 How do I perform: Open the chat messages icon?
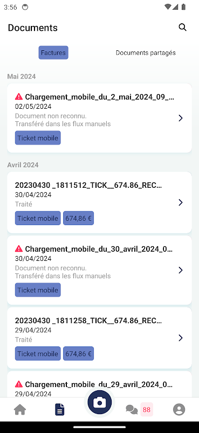[x=132, y=409]
